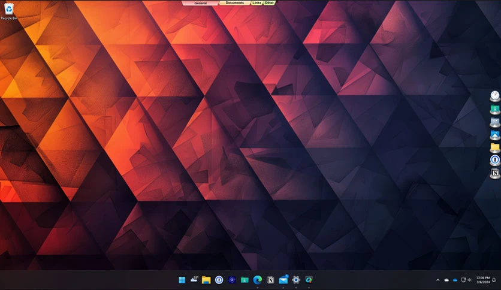The image size is (501, 290).
Task: Open the Recycle Bin desktop icon
Action: click(x=8, y=11)
